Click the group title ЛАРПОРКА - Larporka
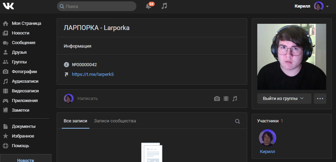336x162 pixels. click(x=97, y=28)
